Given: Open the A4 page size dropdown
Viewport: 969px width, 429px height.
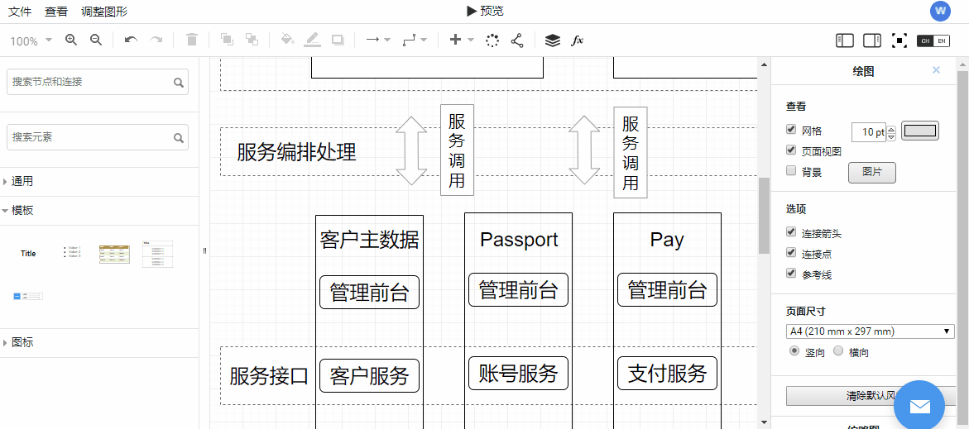Looking at the screenshot, I should (x=870, y=331).
